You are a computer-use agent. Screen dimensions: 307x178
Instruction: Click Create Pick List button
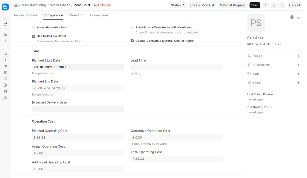click(x=202, y=5)
